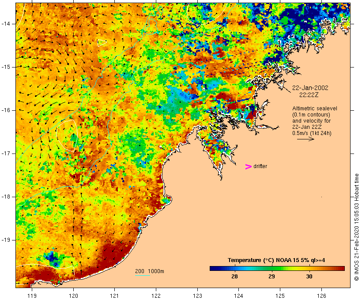The width and height of the screenshot is (362, 300).
Task: Click the '22-Jan-2002' date label
Action: point(310,88)
